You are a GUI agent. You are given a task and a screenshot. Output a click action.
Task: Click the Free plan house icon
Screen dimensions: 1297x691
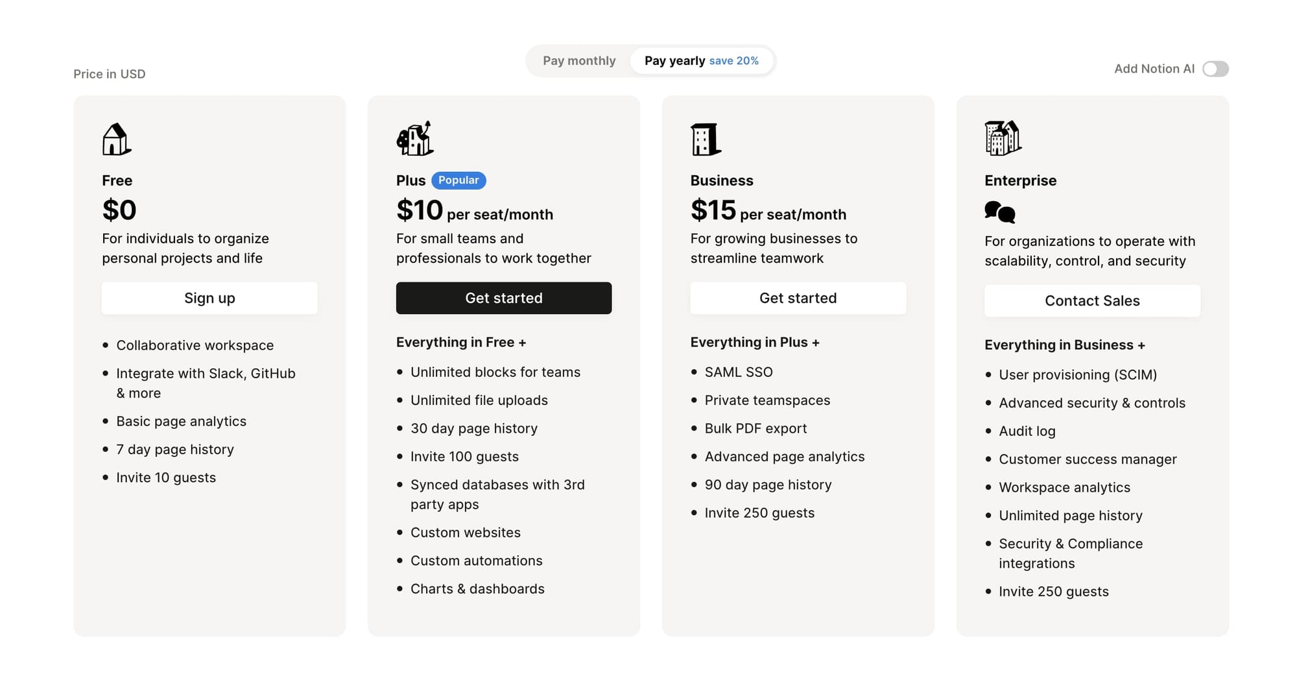tap(117, 139)
